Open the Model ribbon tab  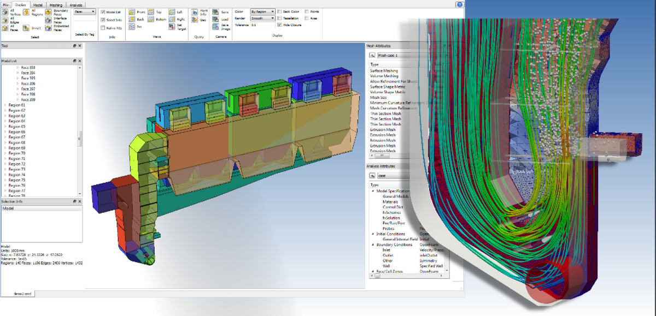38,5
